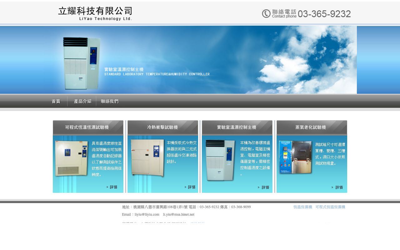The image size is (400, 250).
Task: Click the company logo 立耀科技有限公司
Action: (x=95, y=10)
